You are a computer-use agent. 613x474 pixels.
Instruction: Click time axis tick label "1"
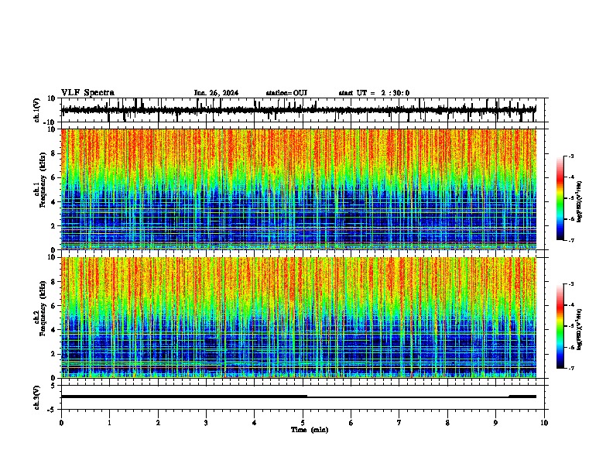pos(109,423)
